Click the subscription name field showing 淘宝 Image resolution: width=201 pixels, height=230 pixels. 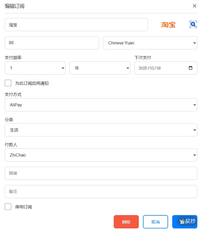coord(76,24)
